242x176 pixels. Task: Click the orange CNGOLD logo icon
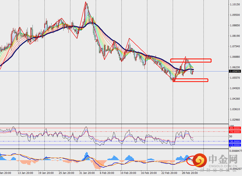[x=199, y=160]
